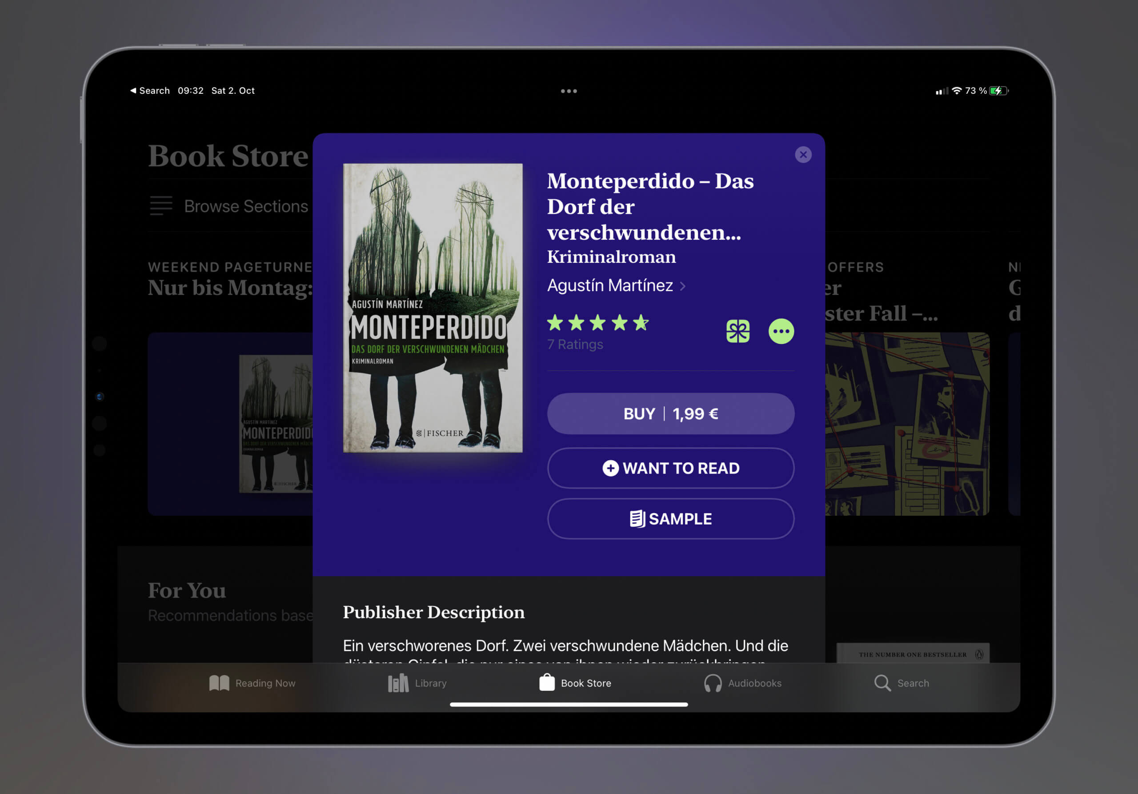Tap the Reading Now open-book icon
The image size is (1138, 794).
point(219,683)
